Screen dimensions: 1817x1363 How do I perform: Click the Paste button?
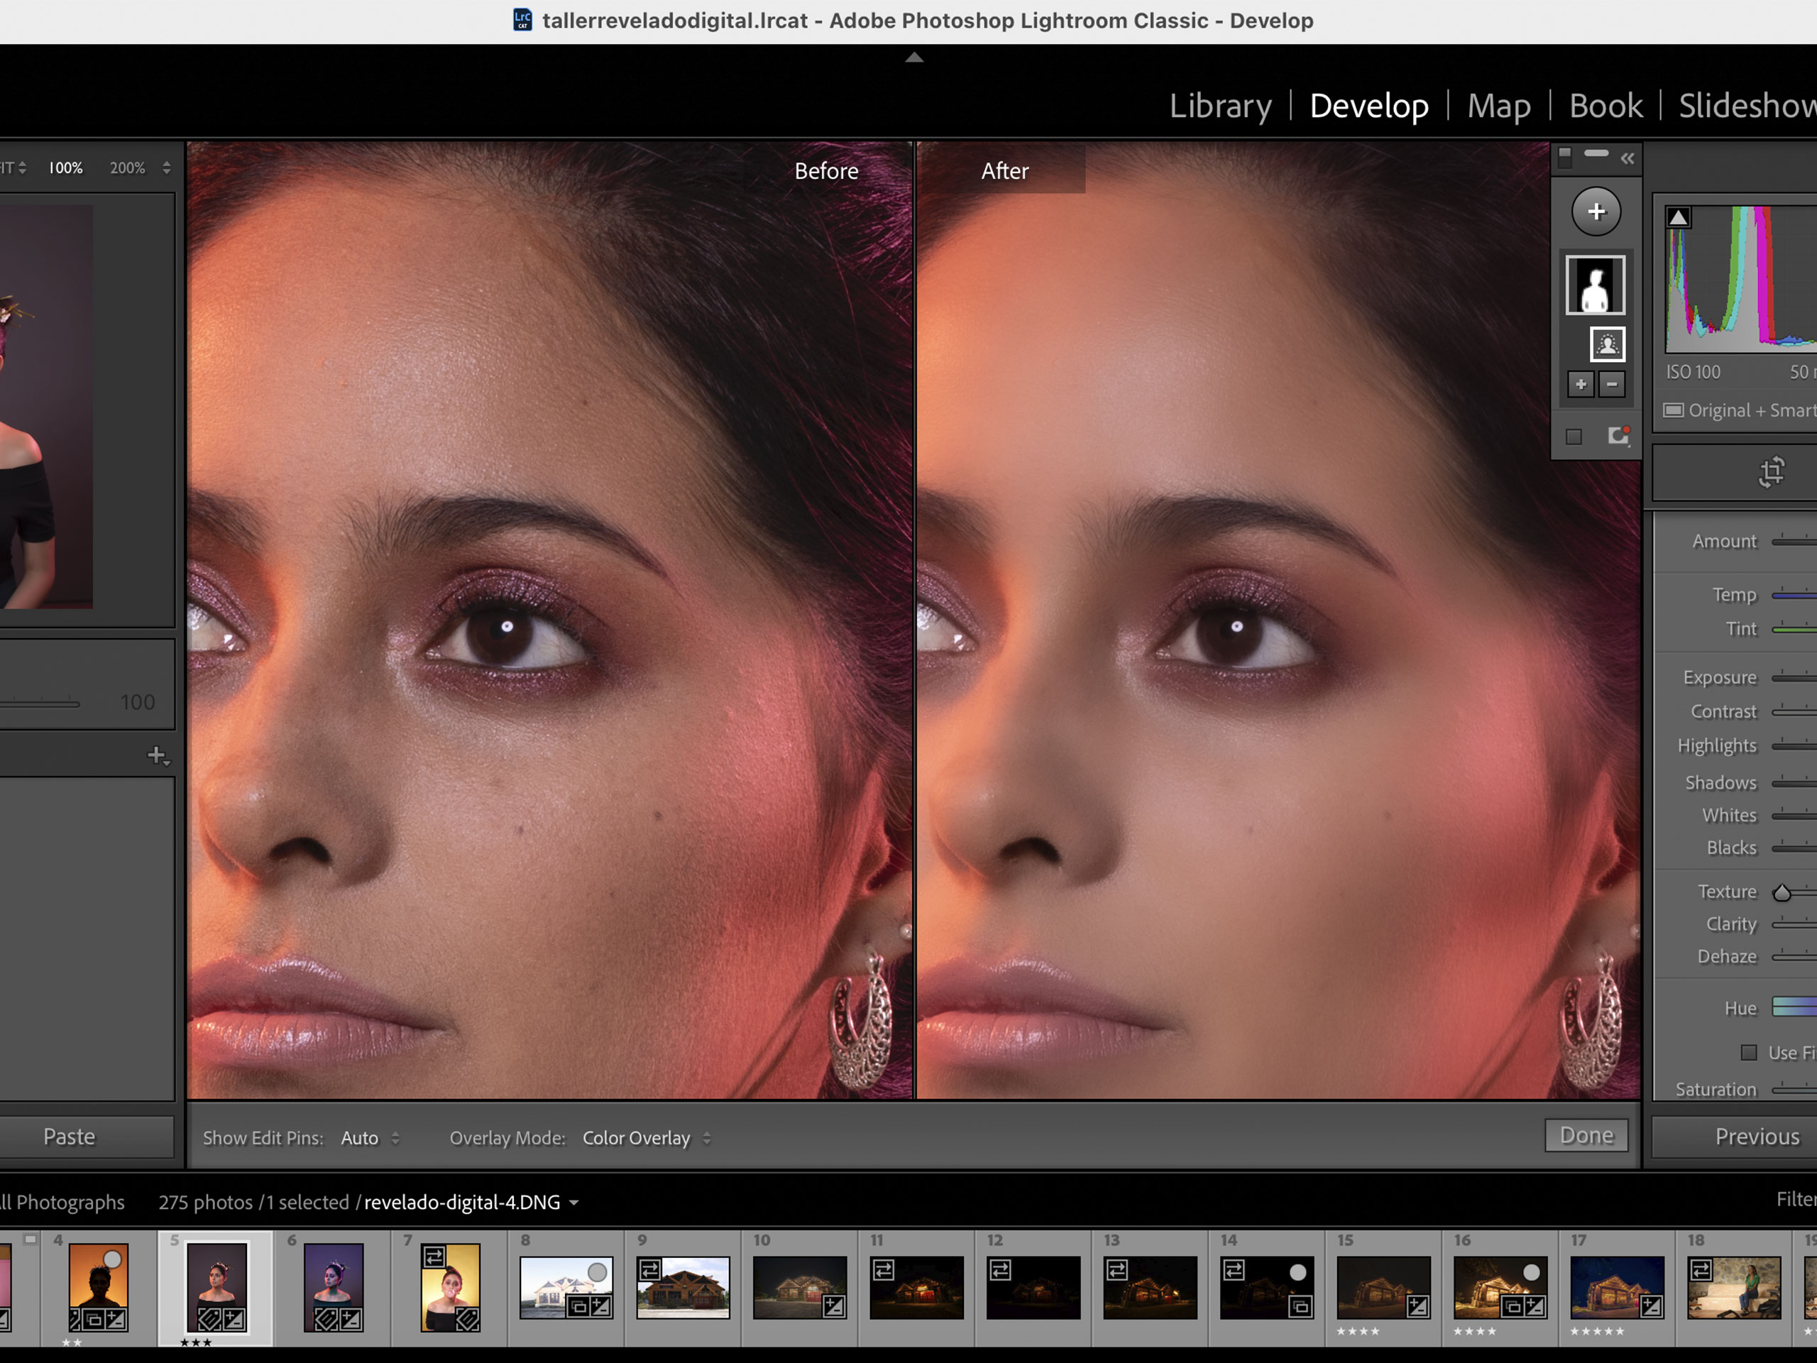coord(69,1137)
